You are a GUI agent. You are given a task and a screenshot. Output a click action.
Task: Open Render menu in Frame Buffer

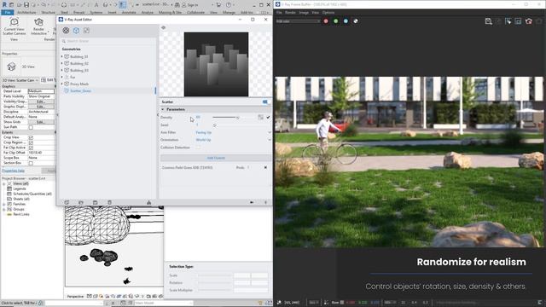pos(290,12)
